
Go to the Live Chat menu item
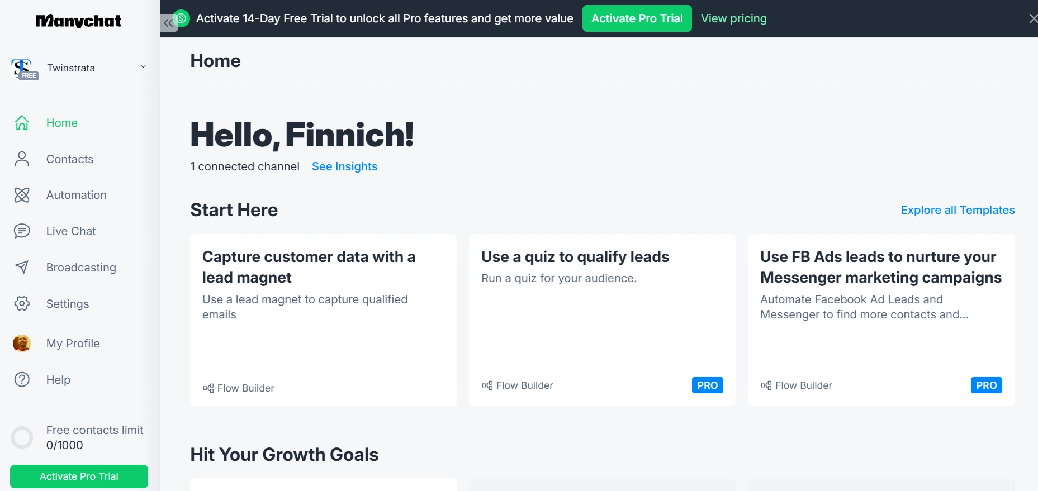[71, 231]
